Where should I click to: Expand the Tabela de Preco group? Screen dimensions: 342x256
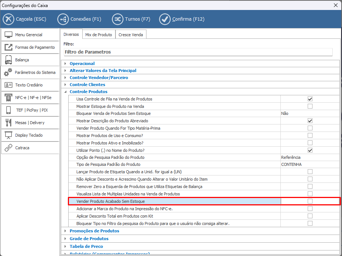(x=65, y=246)
